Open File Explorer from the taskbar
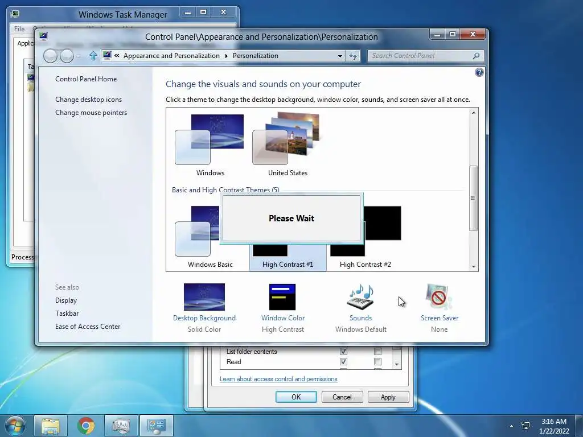This screenshot has width=583, height=437. tap(51, 426)
